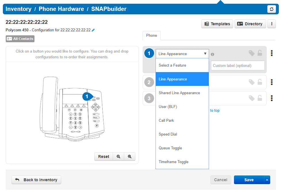Edit the configuration name with the pencil icon
The height and width of the screenshot is (193, 282).
pyautogui.click(x=93, y=30)
